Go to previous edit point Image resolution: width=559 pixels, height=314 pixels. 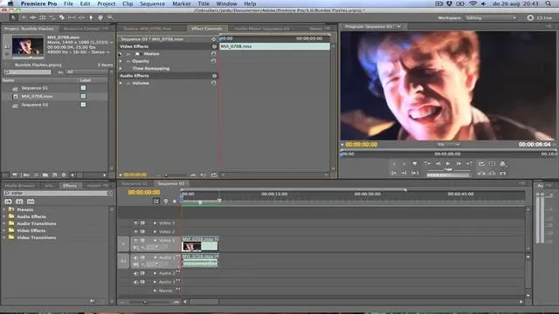click(427, 164)
